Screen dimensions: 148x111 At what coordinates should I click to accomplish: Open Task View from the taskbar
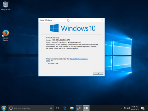click(57, 108)
